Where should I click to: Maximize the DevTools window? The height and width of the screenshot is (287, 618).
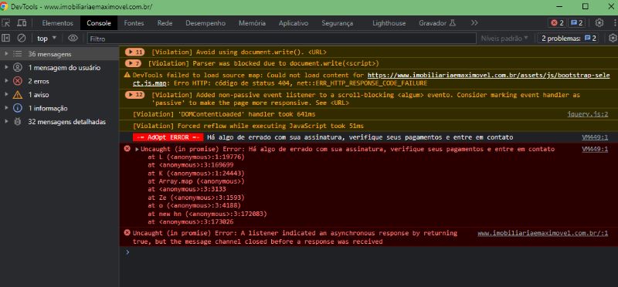point(586,7)
